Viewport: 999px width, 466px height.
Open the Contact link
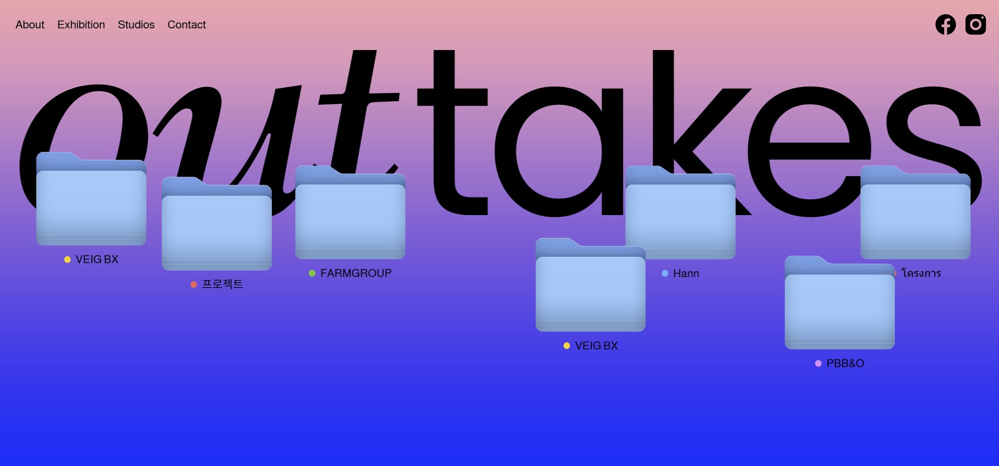tap(187, 25)
